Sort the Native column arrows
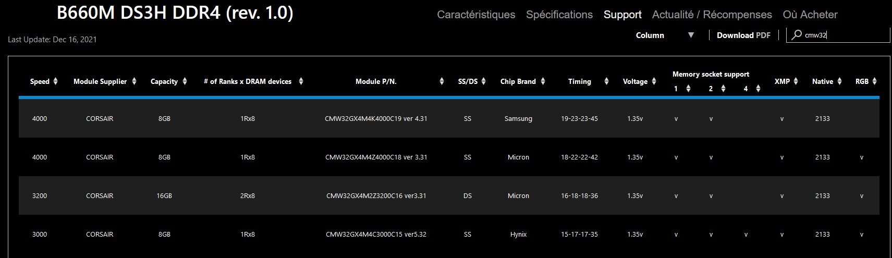Screen dimensions: 892x258 click(x=839, y=81)
